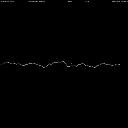Click the 'Betabuilders MSCI U.S.' fund name
Screen dimensions: 128x128
point(120,2)
